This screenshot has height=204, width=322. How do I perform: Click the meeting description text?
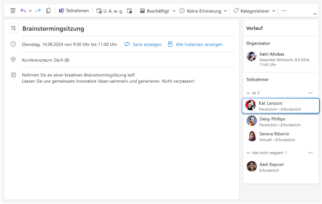point(108,78)
